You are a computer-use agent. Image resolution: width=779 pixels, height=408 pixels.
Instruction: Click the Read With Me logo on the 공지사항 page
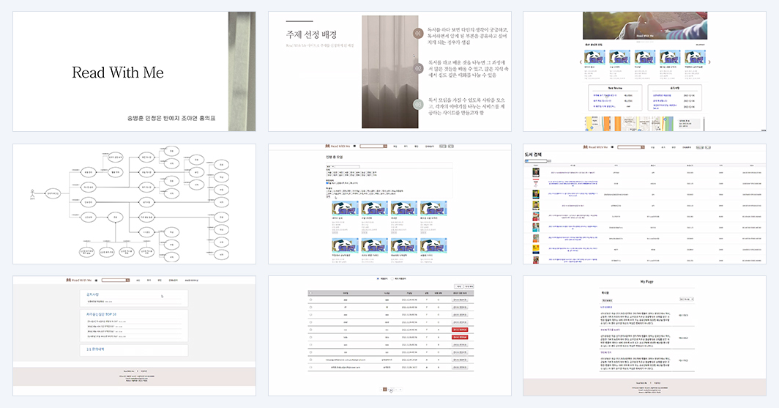(79, 281)
